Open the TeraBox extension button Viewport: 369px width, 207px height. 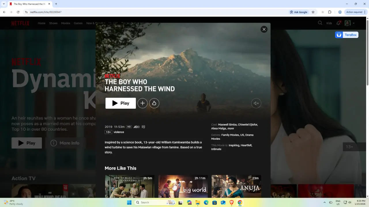(347, 35)
